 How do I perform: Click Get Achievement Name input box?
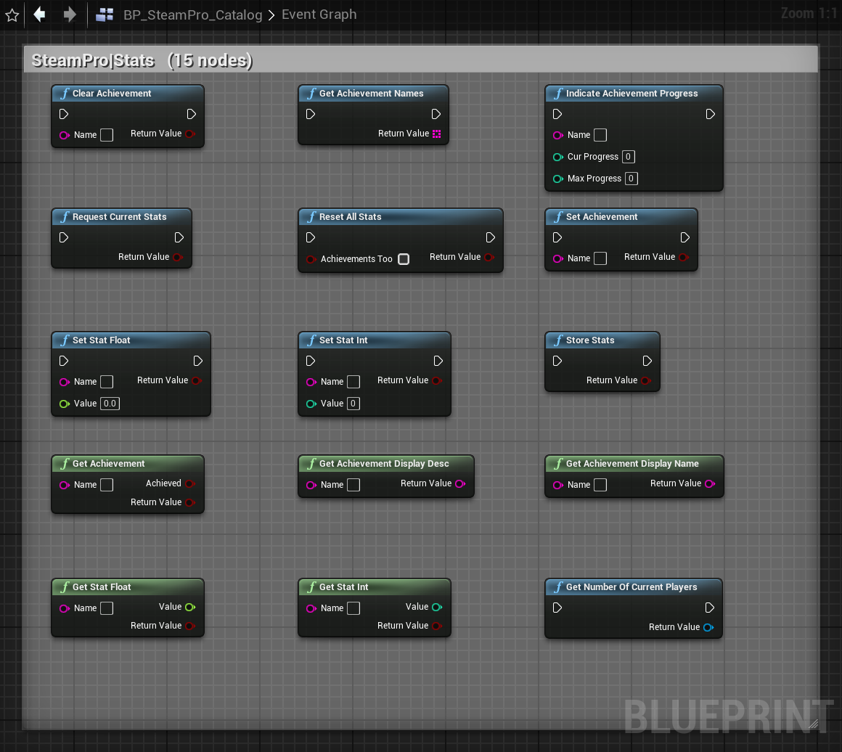click(x=107, y=485)
